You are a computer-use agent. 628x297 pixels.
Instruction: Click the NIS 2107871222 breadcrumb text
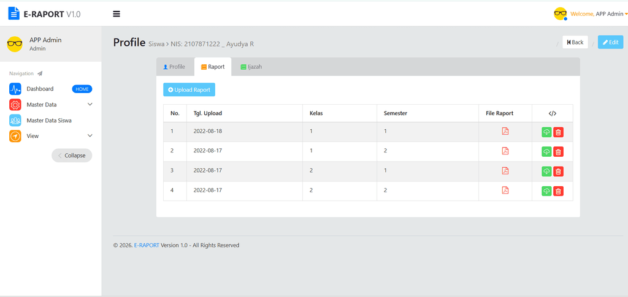(x=196, y=44)
